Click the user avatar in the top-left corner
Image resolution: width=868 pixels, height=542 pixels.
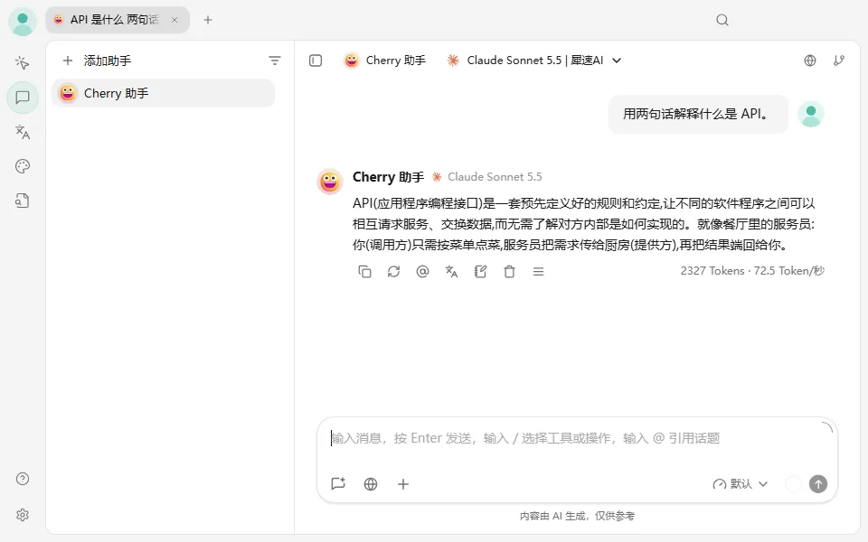23,23
